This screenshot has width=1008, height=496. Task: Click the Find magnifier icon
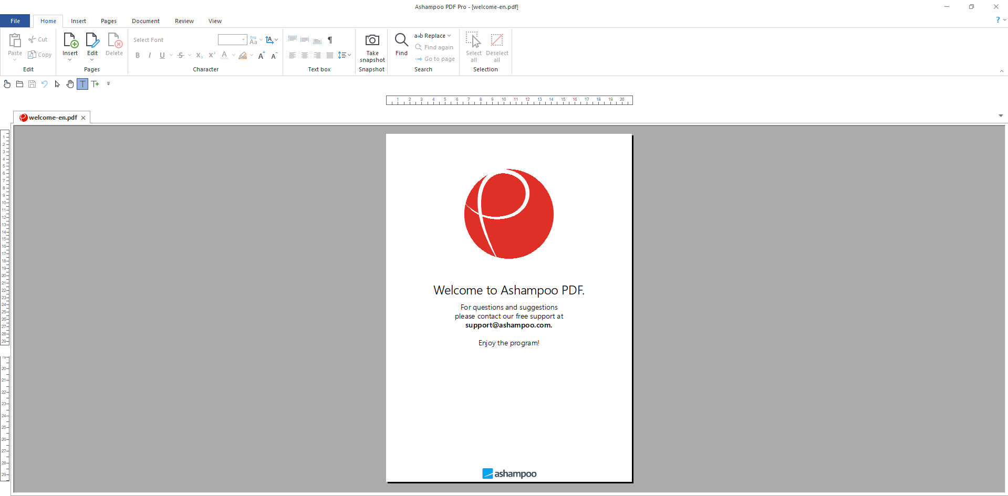point(401,40)
